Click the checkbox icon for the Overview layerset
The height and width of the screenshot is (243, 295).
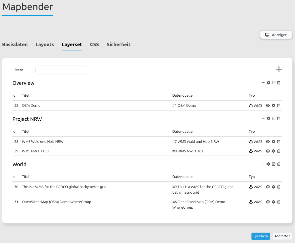click(274, 83)
